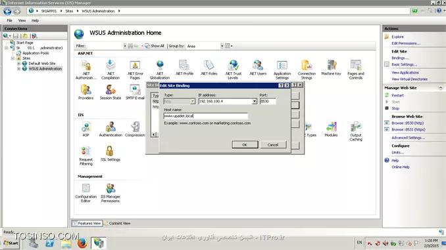Open Connection Strings feature

coord(307,70)
